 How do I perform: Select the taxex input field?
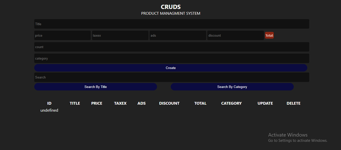pyautogui.click(x=120, y=35)
